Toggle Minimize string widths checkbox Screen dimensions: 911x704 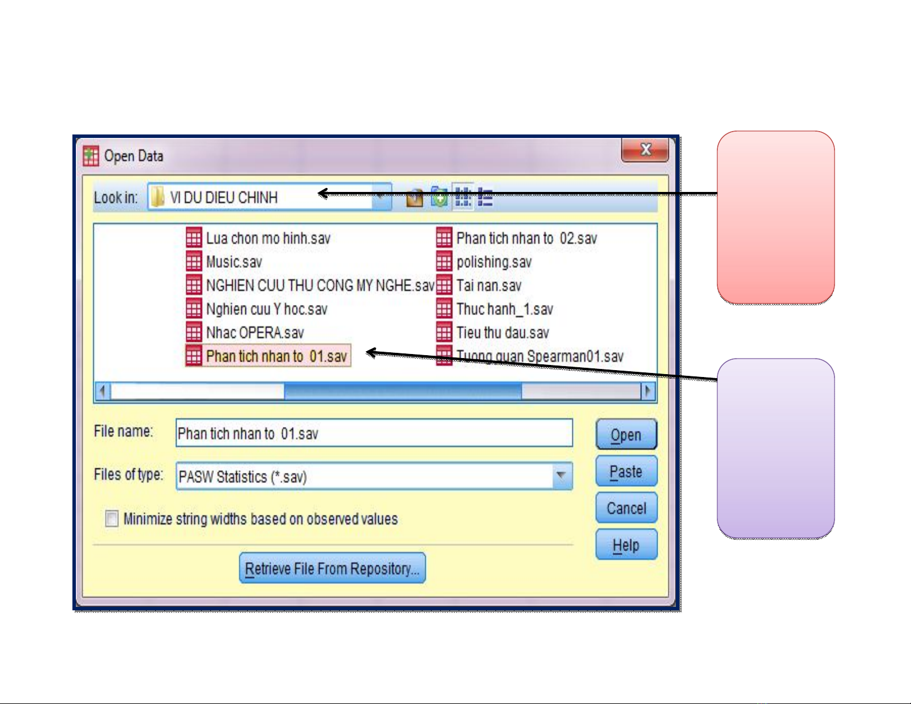pyautogui.click(x=112, y=519)
